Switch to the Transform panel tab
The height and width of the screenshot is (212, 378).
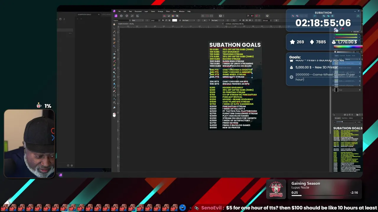pos(345,118)
